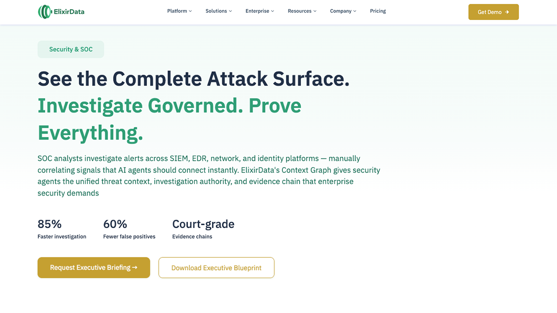Click the Court-grade statistic text
Screen dimensions: 557x313
[203, 224]
